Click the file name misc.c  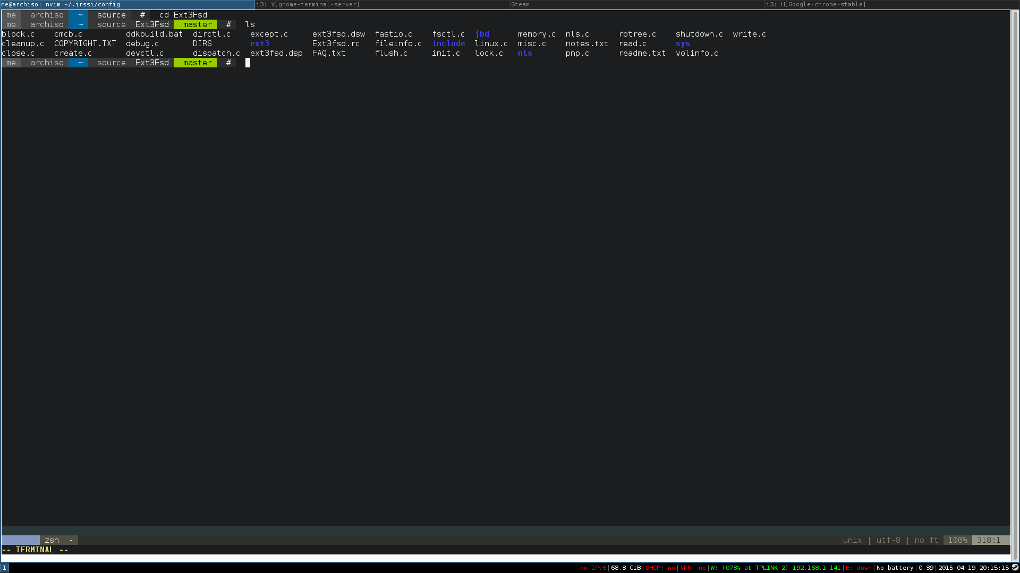[532, 44]
